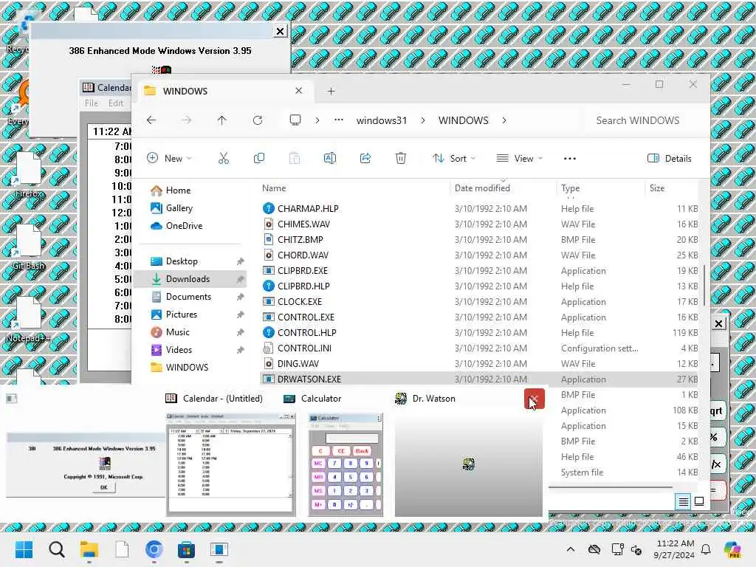Select Music in quick access

pyautogui.click(x=190, y=332)
